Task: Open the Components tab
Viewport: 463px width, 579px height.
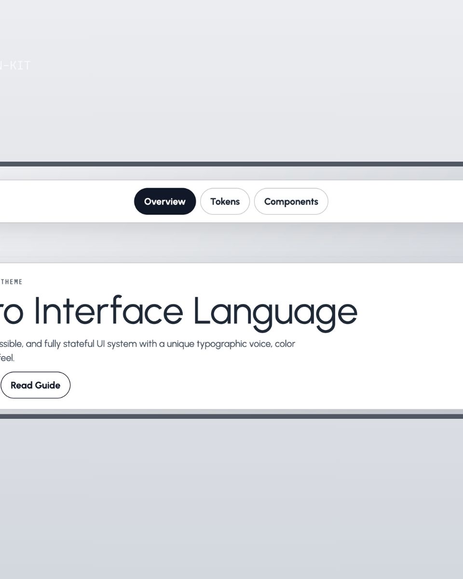Action: (291, 201)
